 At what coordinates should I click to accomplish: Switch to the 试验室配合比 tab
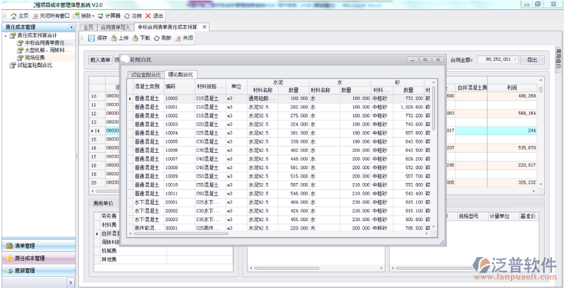coord(145,75)
